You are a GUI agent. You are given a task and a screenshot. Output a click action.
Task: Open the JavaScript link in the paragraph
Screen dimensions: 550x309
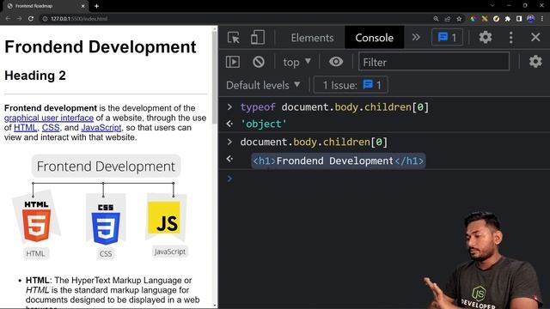pos(101,128)
